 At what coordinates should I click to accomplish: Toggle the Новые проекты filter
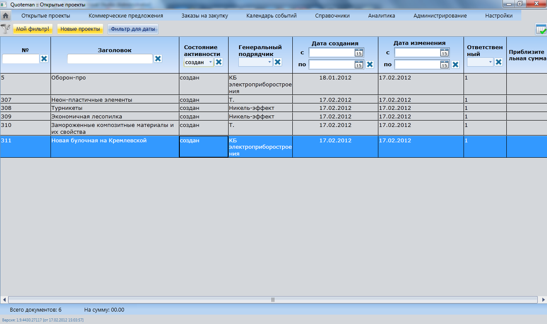(x=80, y=29)
